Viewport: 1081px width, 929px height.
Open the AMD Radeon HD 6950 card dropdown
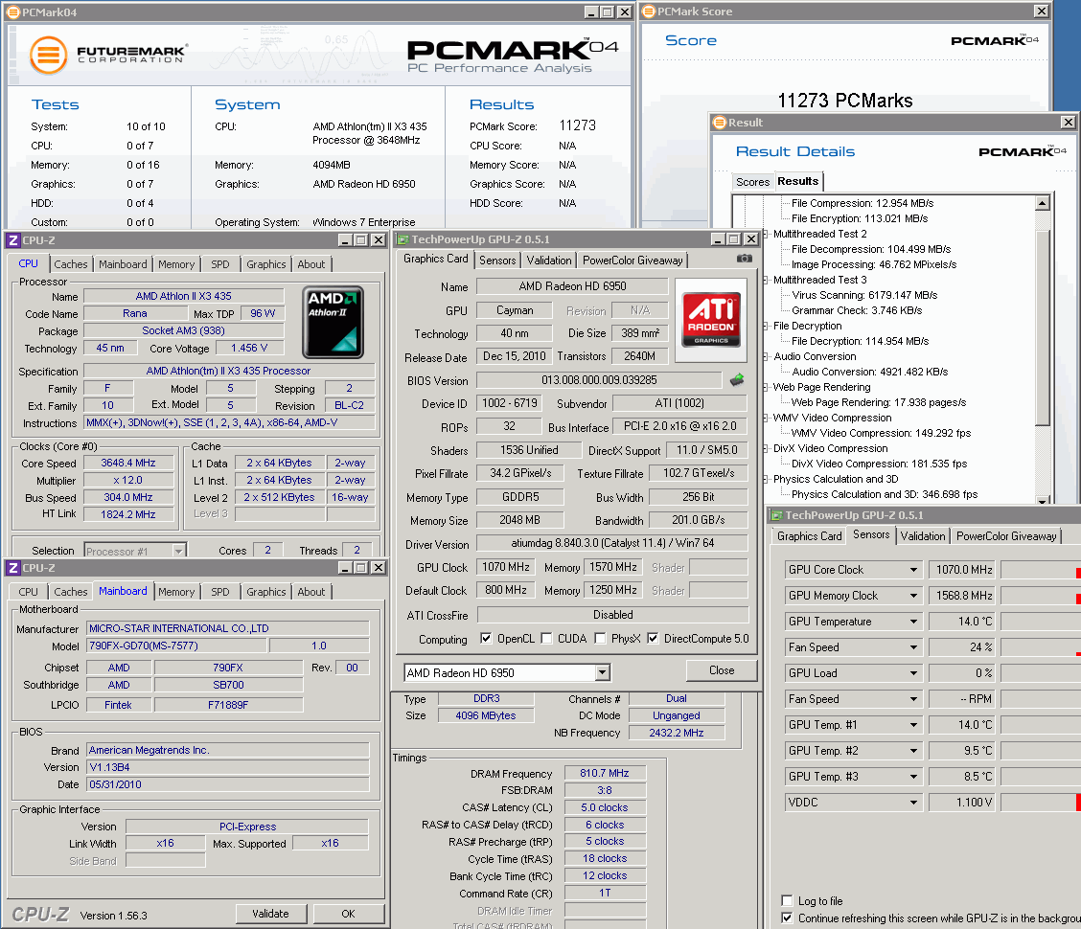pyautogui.click(x=603, y=672)
